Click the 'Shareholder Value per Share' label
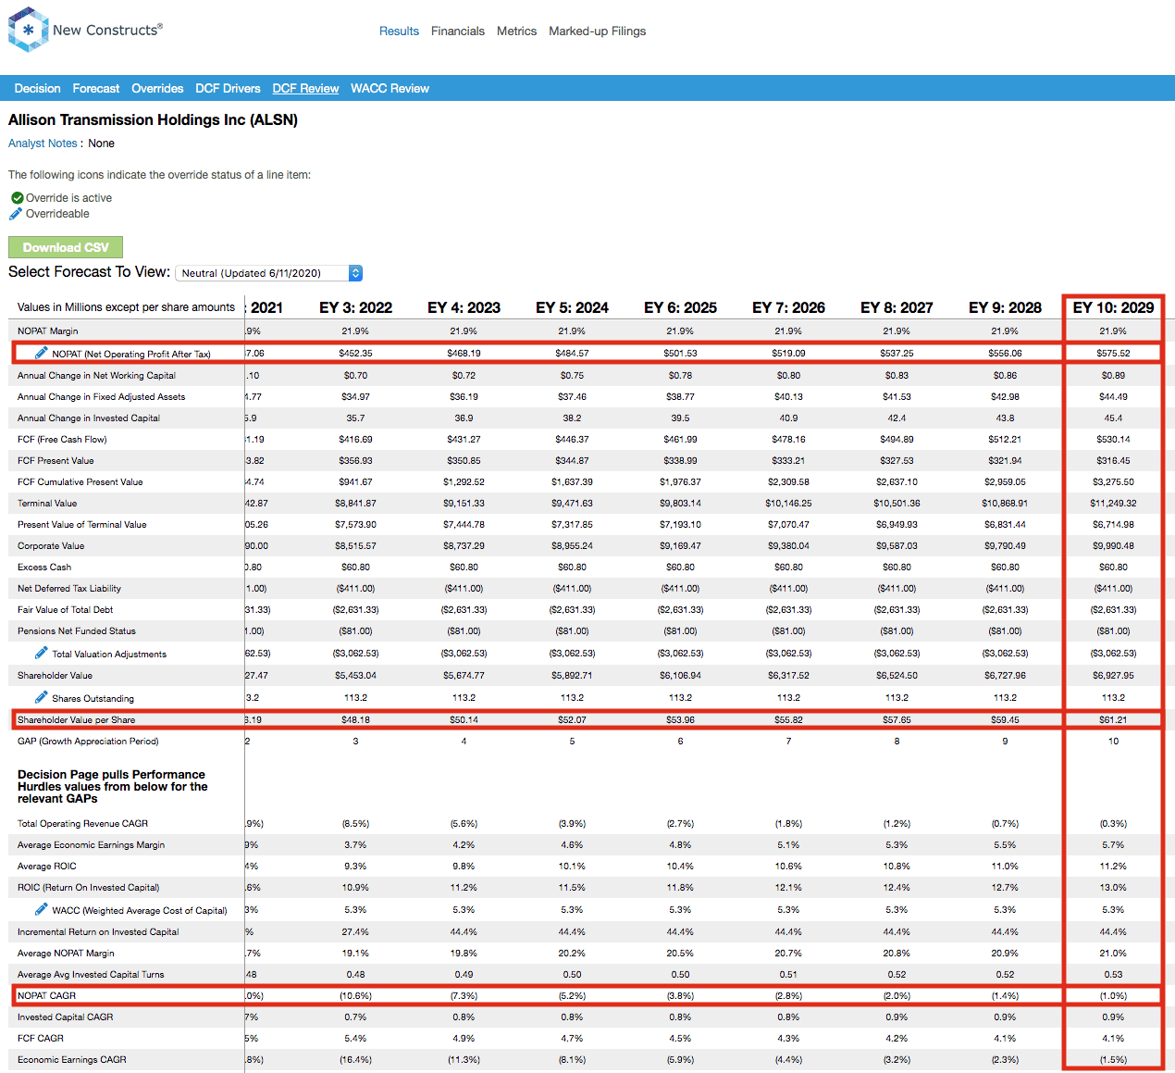1175x1073 pixels. coord(76,720)
